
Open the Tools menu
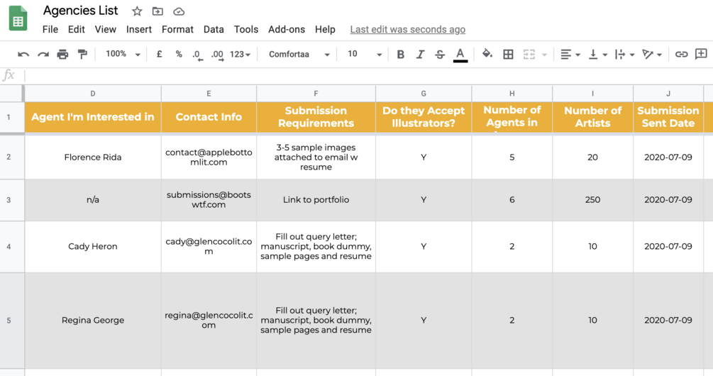tap(246, 30)
